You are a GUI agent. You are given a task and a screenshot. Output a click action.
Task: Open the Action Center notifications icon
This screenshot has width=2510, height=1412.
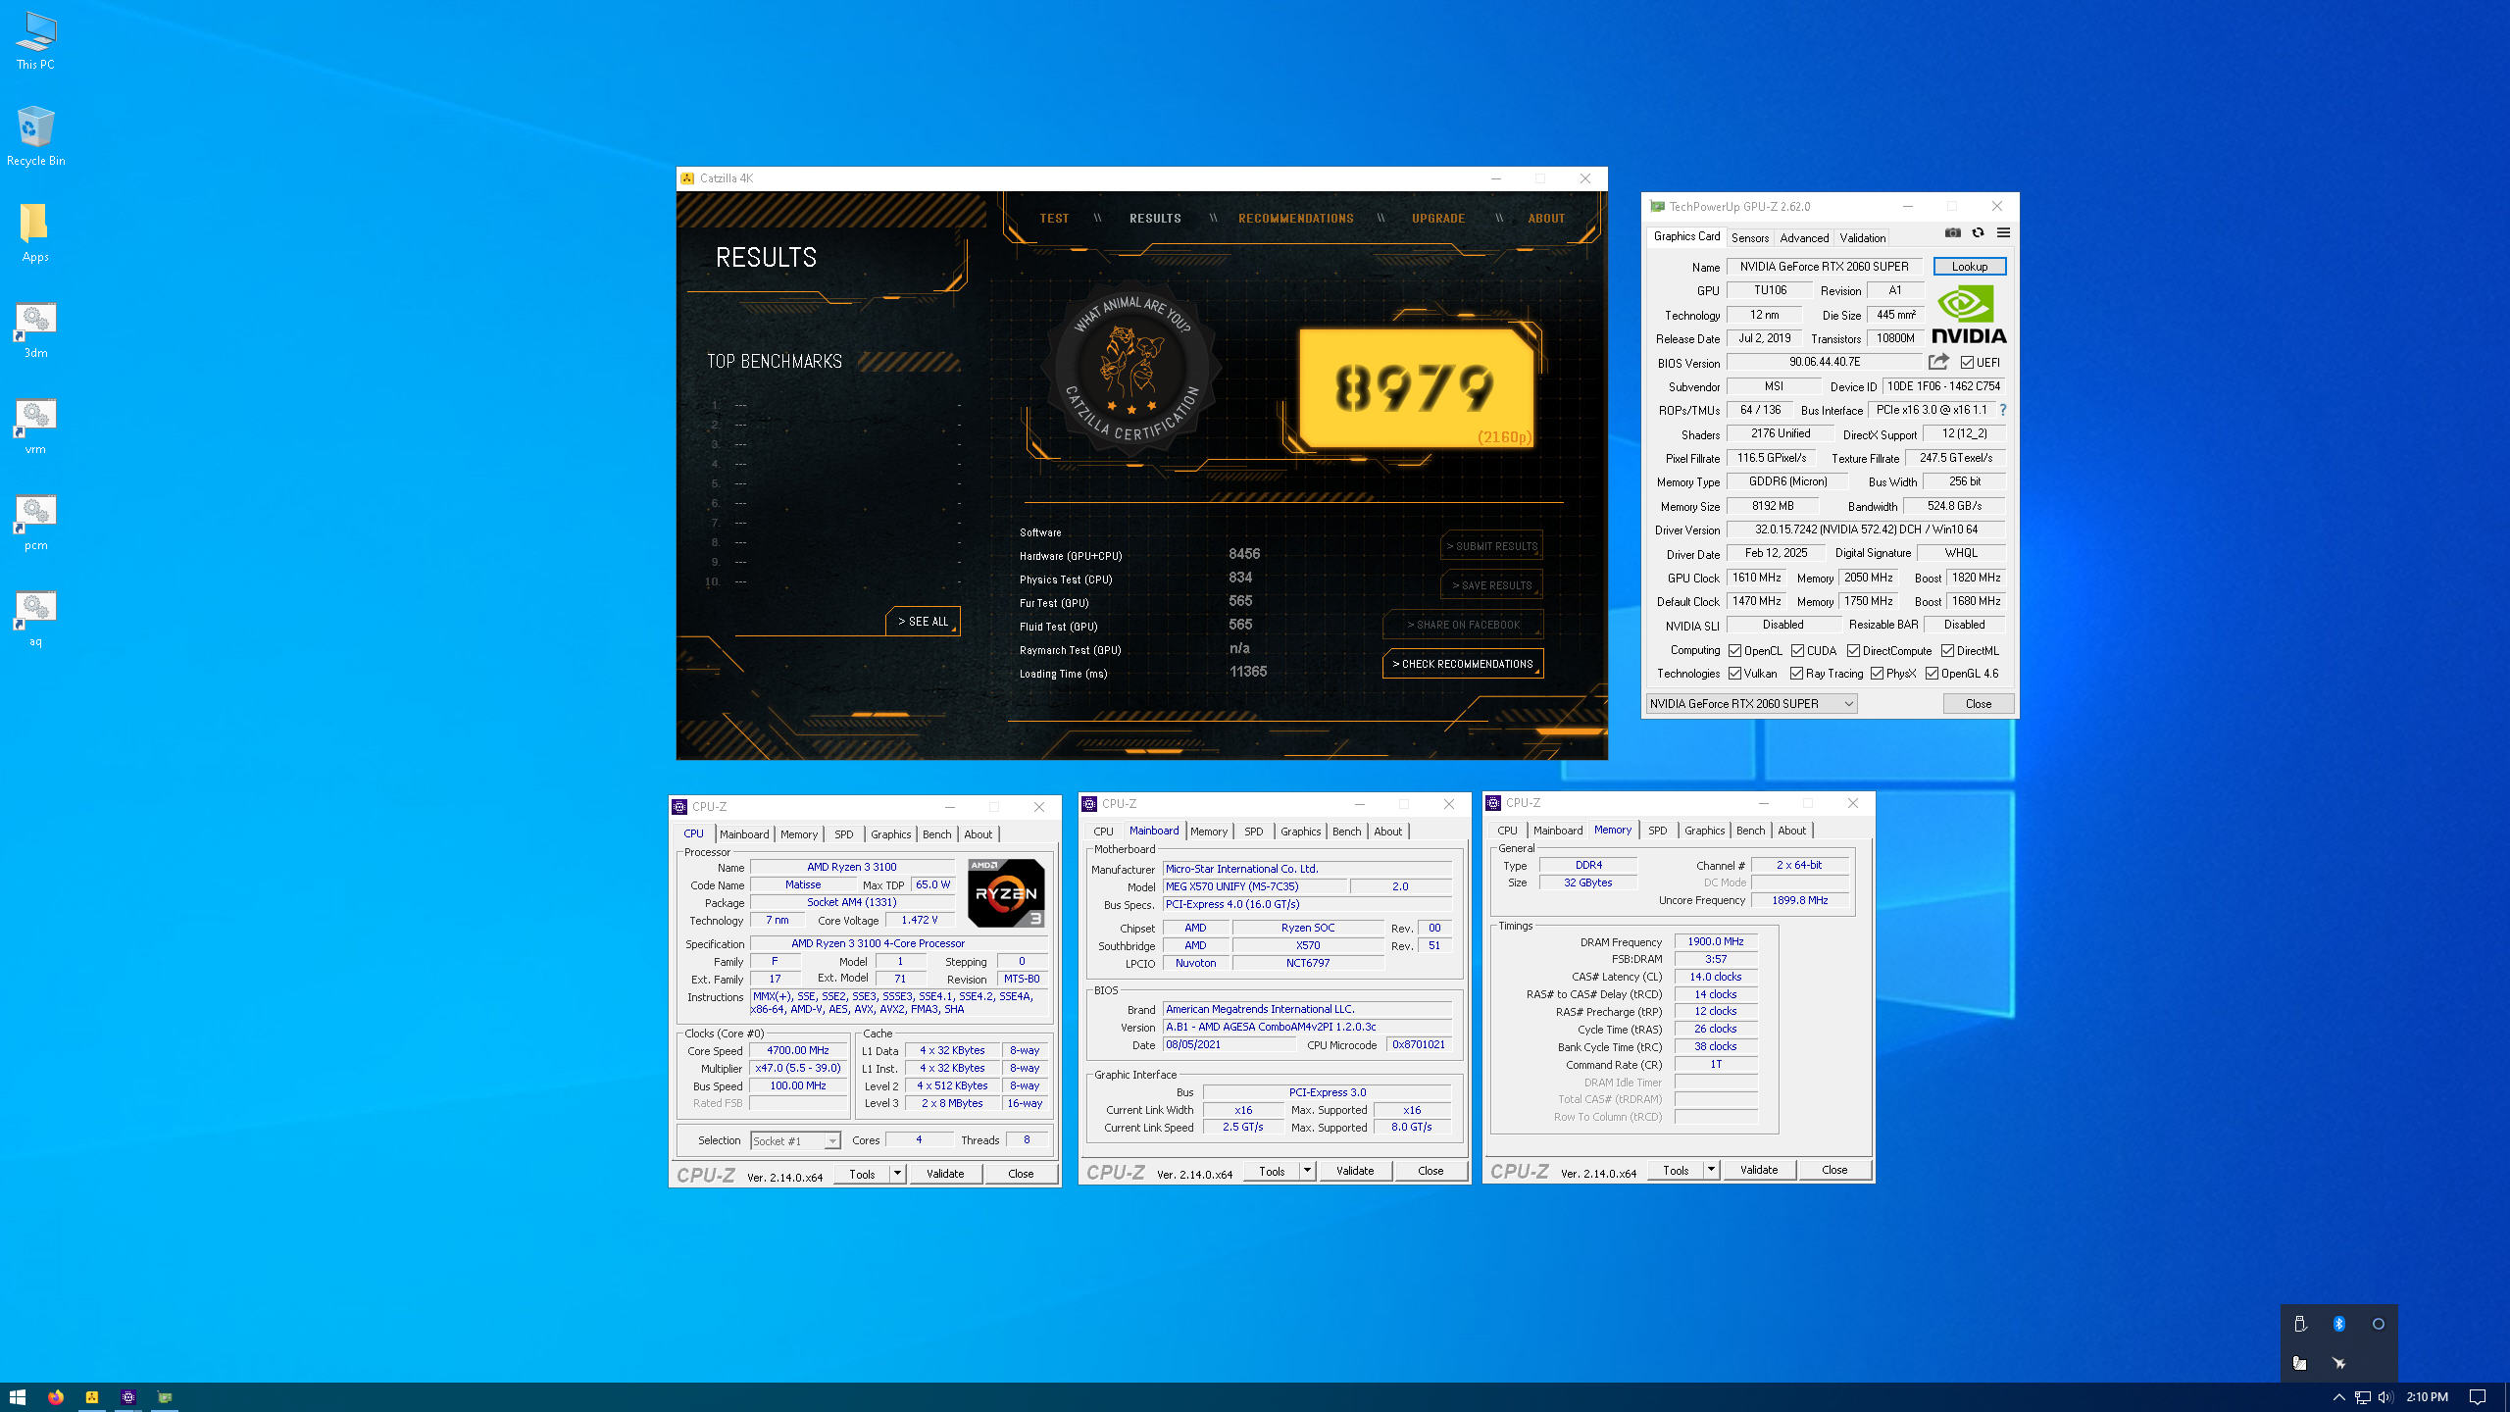point(2477,1397)
